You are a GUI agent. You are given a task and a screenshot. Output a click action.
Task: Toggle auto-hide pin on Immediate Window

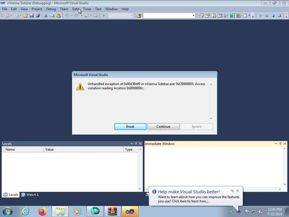point(280,144)
